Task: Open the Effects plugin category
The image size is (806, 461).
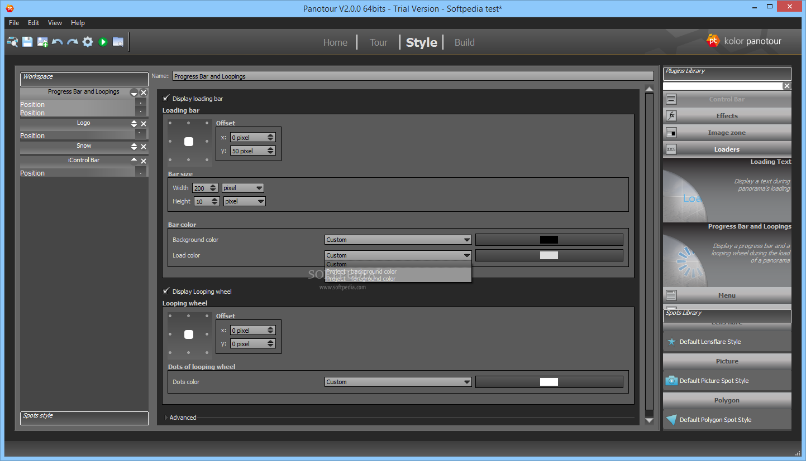Action: pos(727,116)
